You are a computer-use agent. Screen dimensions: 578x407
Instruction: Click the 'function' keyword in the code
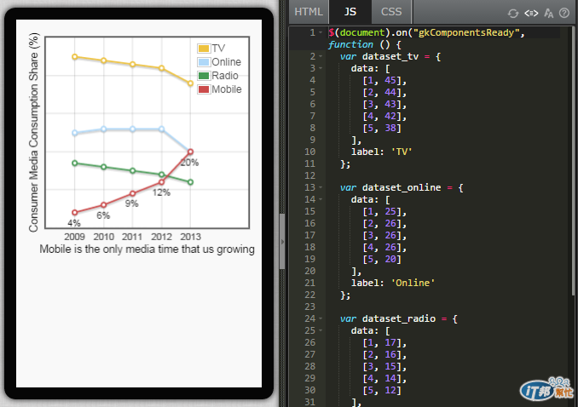pyautogui.click(x=350, y=45)
